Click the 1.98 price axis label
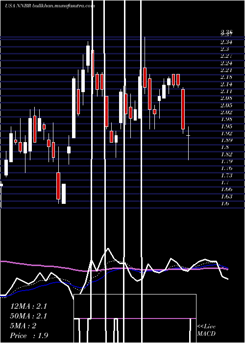 coord(226,119)
